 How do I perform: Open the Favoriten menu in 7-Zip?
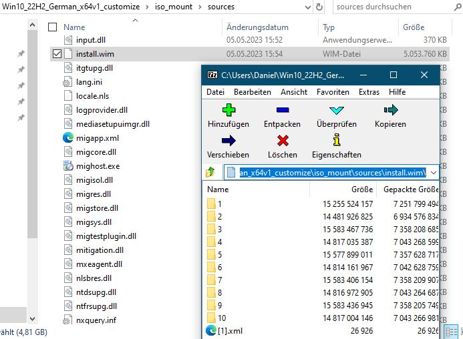pyautogui.click(x=333, y=92)
